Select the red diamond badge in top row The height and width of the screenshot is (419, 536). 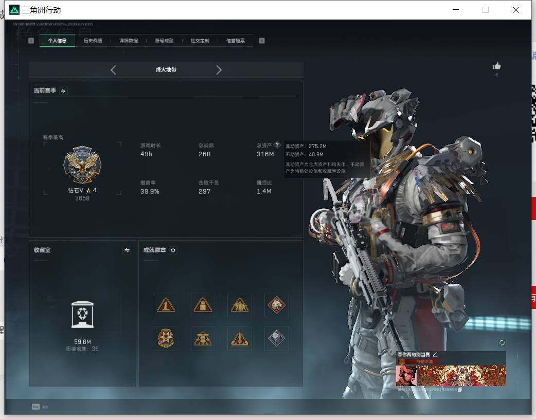277,305
